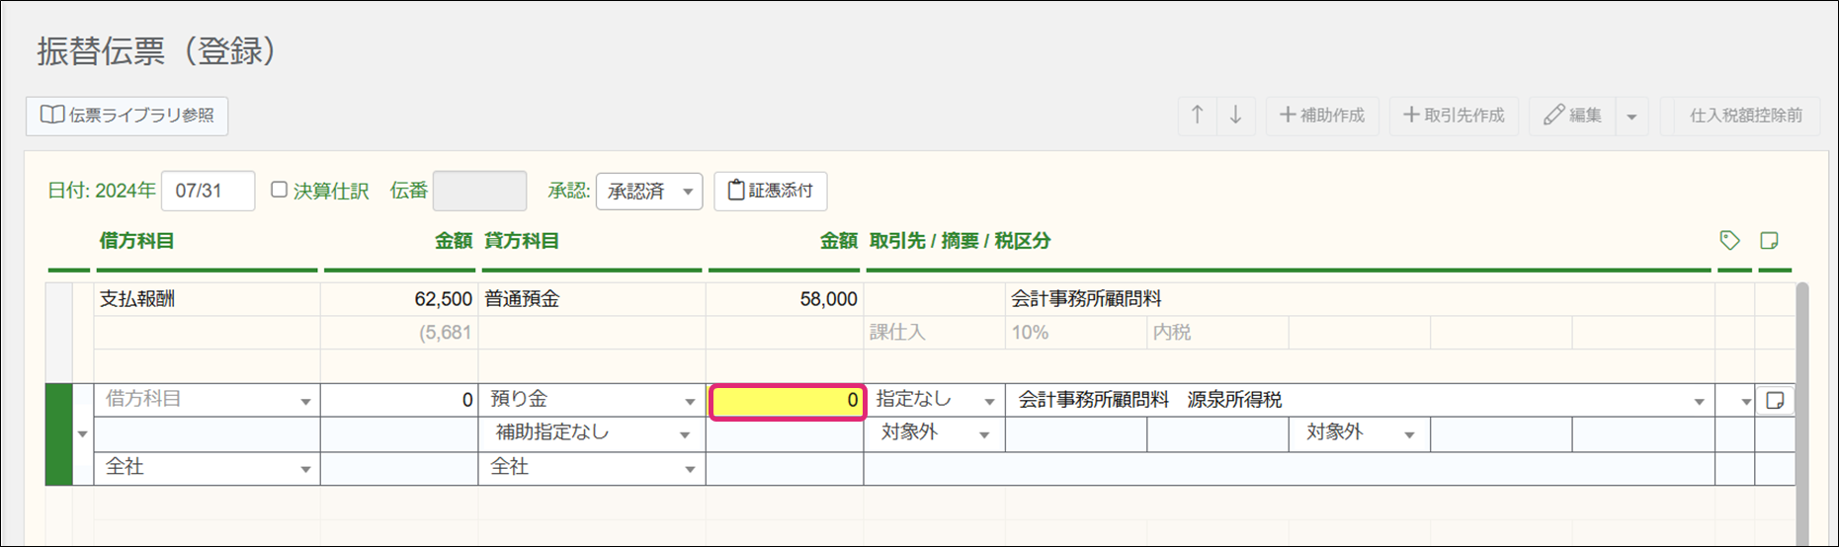Open the 預り金 credit account dropdown
Viewport: 1839px width, 547px height.
pyautogui.click(x=592, y=400)
